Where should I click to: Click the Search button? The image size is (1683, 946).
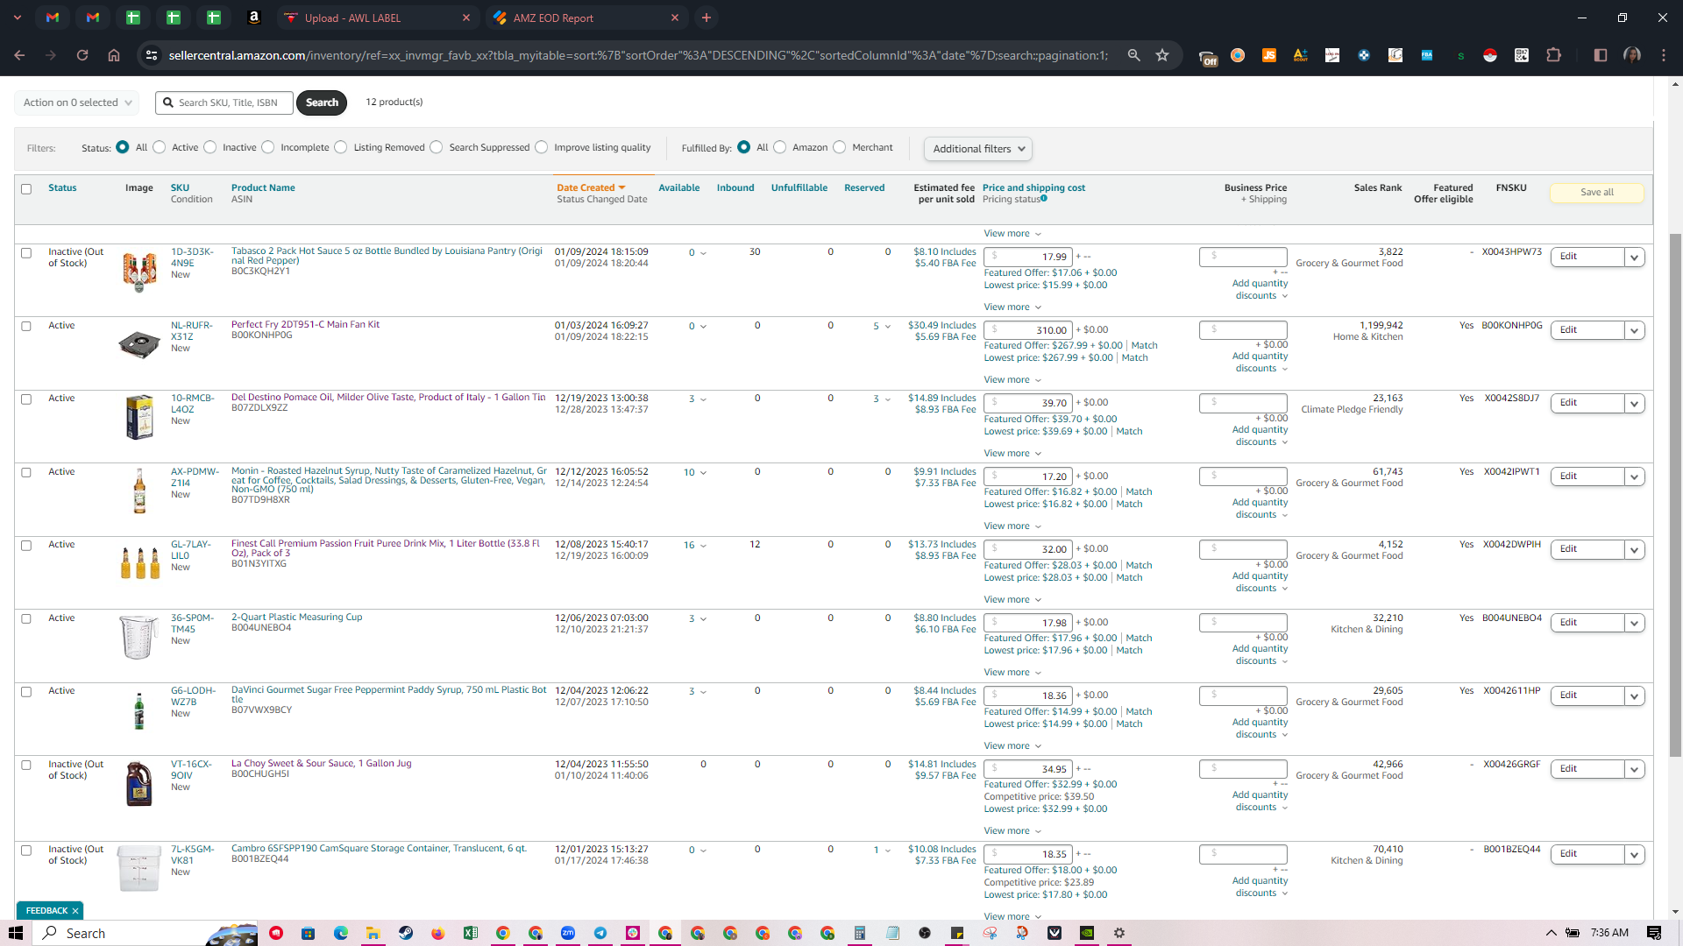tap(322, 102)
